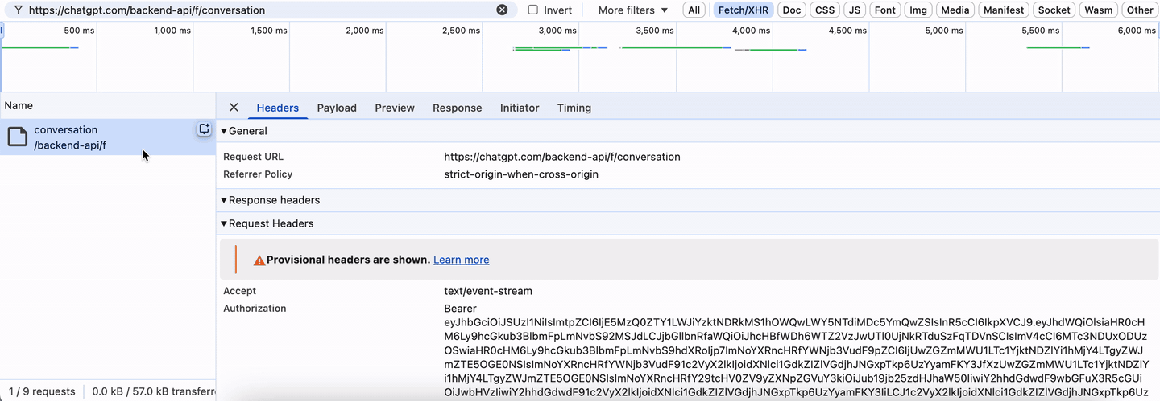
Task: Select the JS filter type
Action: pyautogui.click(x=855, y=10)
